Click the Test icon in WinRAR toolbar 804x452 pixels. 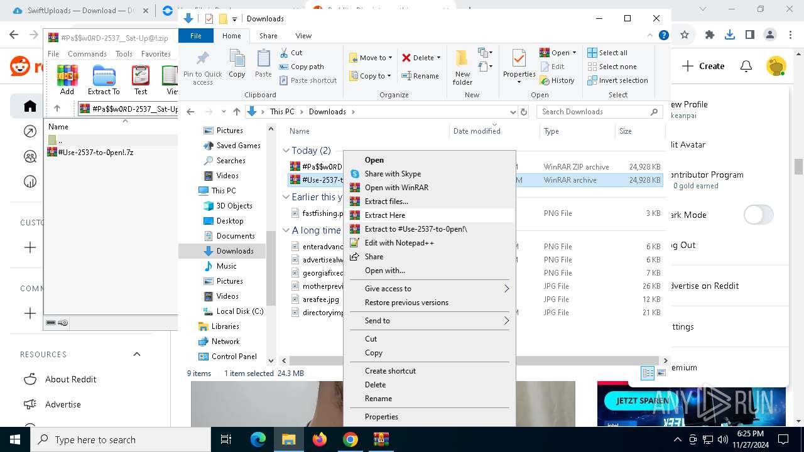(x=141, y=80)
